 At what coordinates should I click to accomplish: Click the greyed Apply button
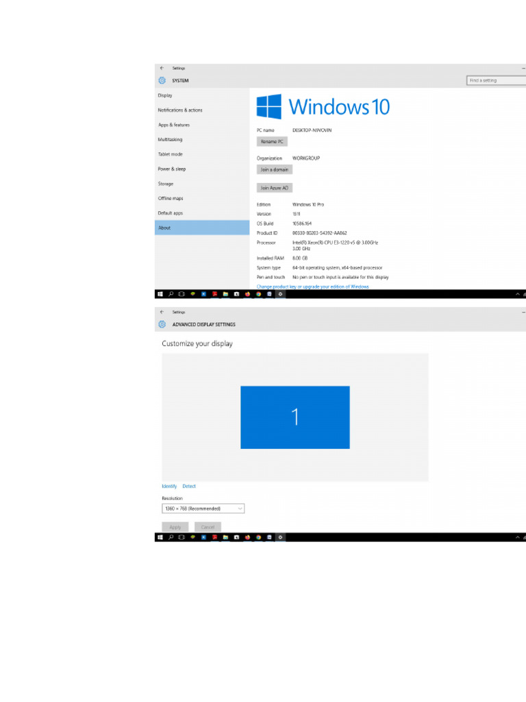(x=175, y=527)
